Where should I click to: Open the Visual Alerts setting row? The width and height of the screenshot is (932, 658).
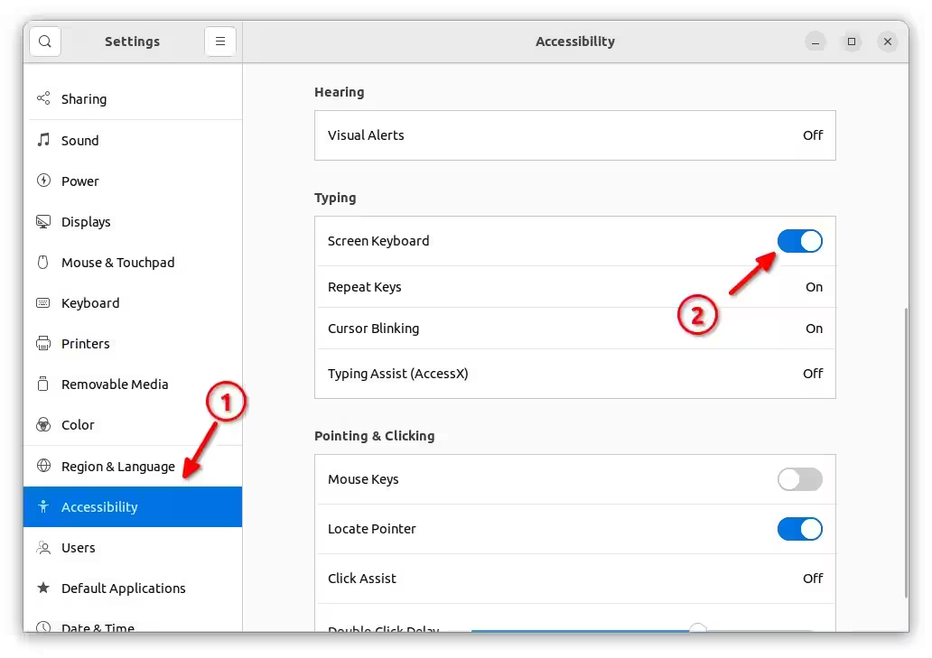(x=574, y=135)
